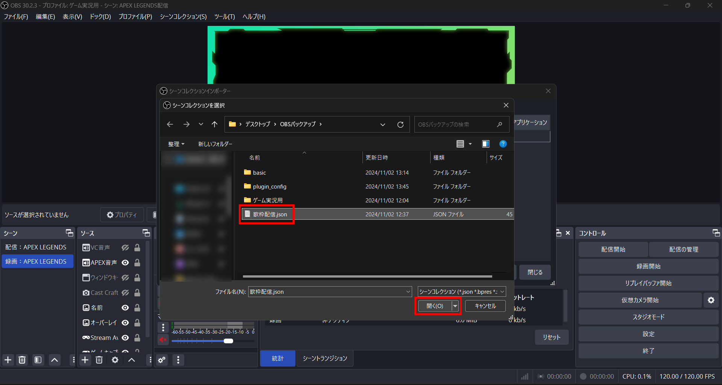Screen dimensions: 722x385
Task: Open the ファイル(F) menu
Action: [x=16, y=17]
